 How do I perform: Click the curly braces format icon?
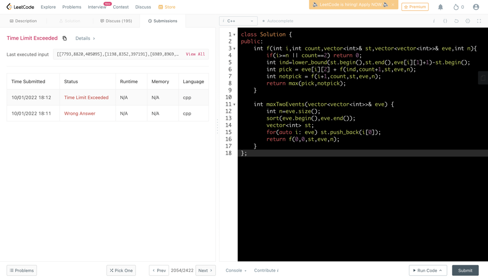(x=445, y=21)
